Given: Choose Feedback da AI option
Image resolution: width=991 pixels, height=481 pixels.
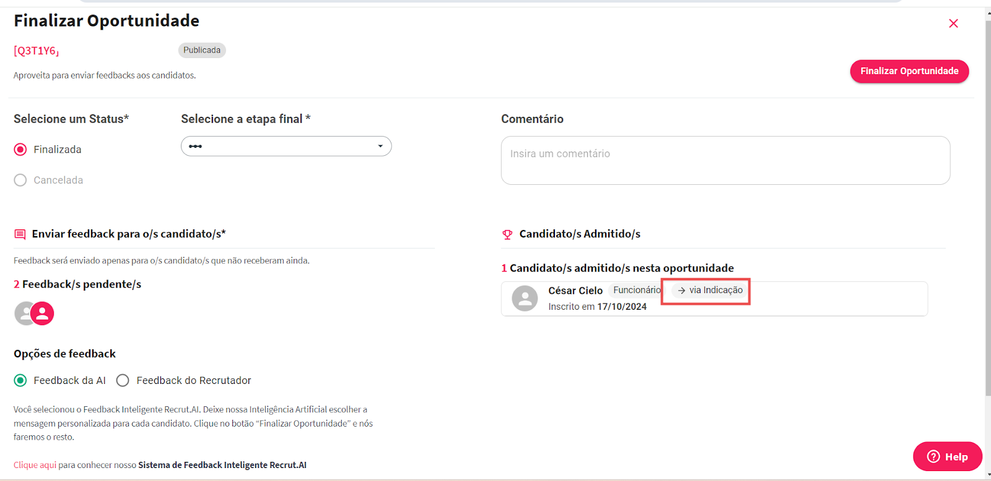Looking at the screenshot, I should (20, 380).
